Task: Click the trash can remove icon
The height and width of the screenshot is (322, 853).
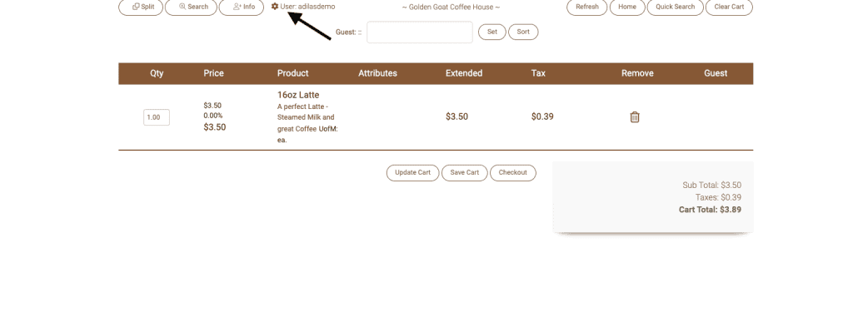Action: (634, 116)
